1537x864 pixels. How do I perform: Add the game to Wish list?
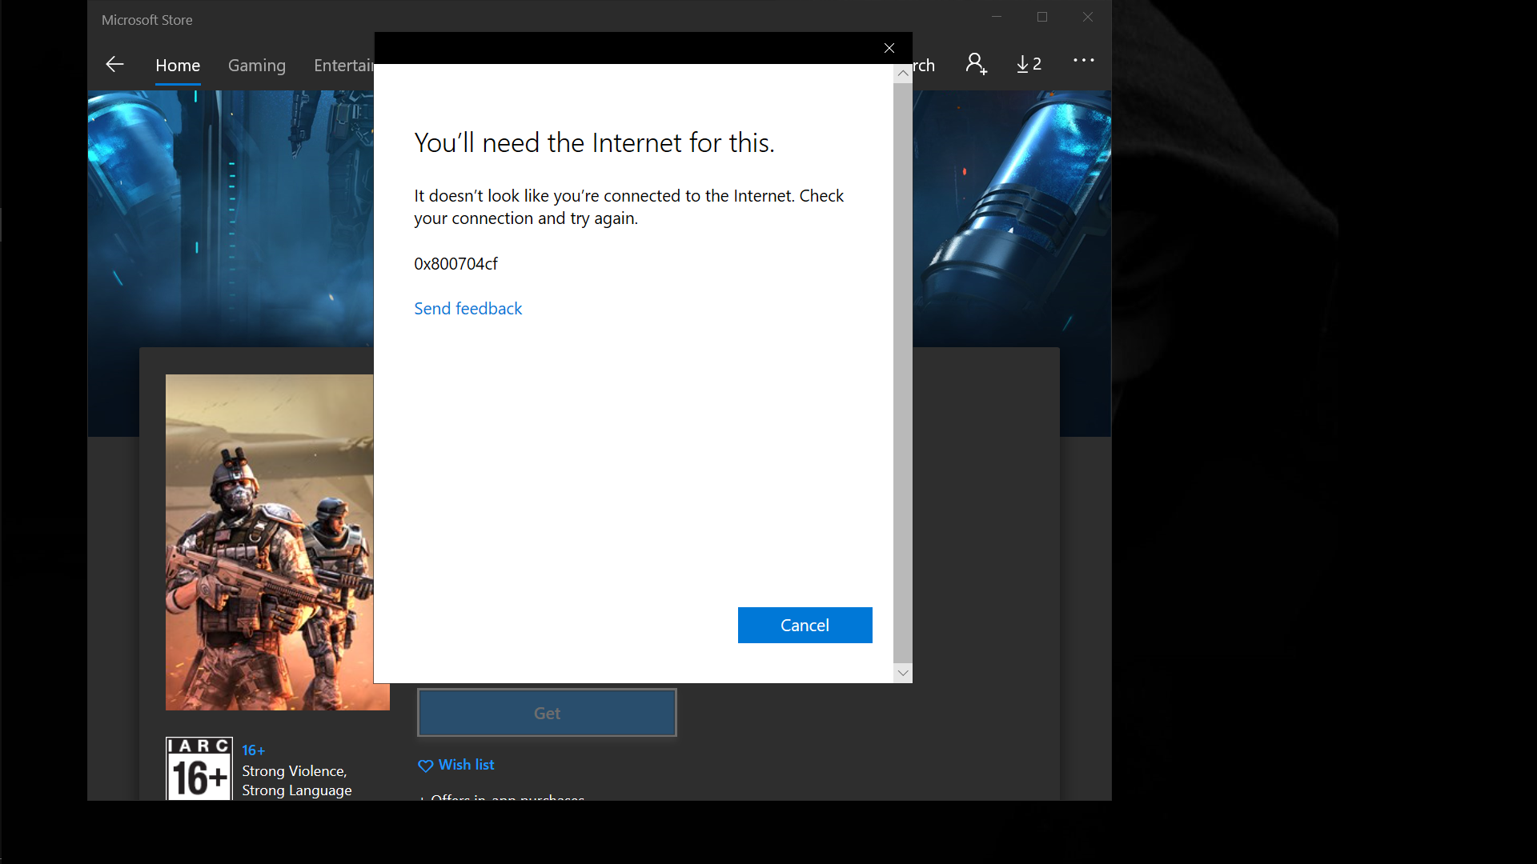pyautogui.click(x=464, y=764)
